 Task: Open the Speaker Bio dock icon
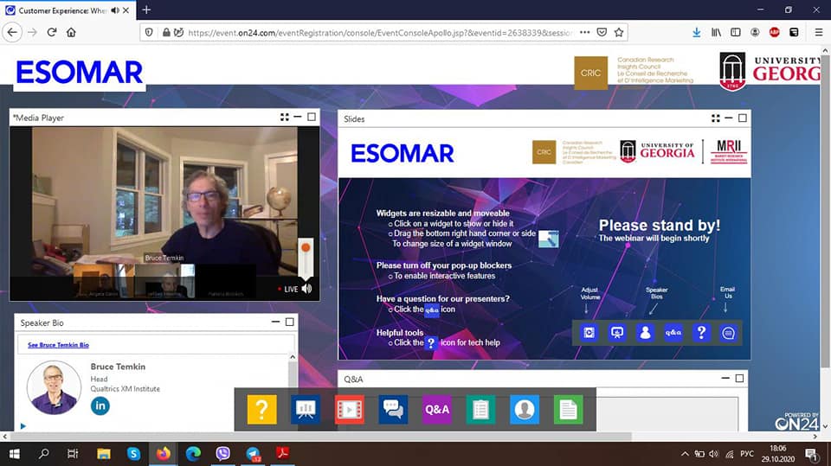click(525, 409)
